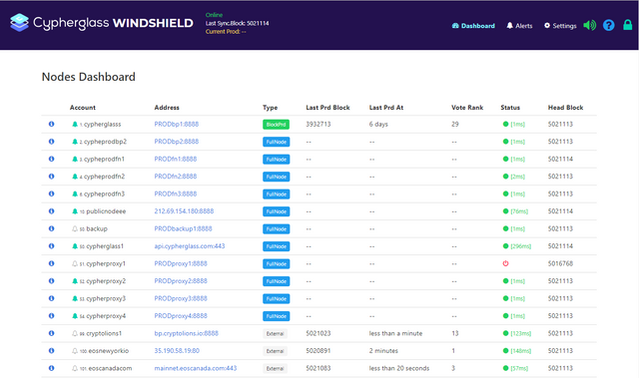Enable alert bell for cryptolions1
Screen dimensions: 639x378
75,333
